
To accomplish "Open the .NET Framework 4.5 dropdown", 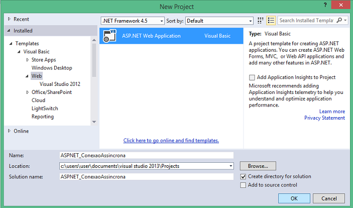I will (133, 21).
